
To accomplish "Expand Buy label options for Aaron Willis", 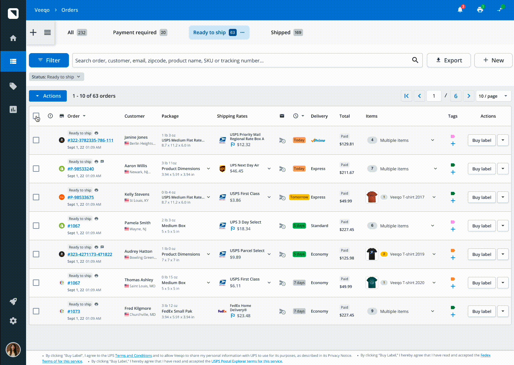I will pyautogui.click(x=503, y=169).
